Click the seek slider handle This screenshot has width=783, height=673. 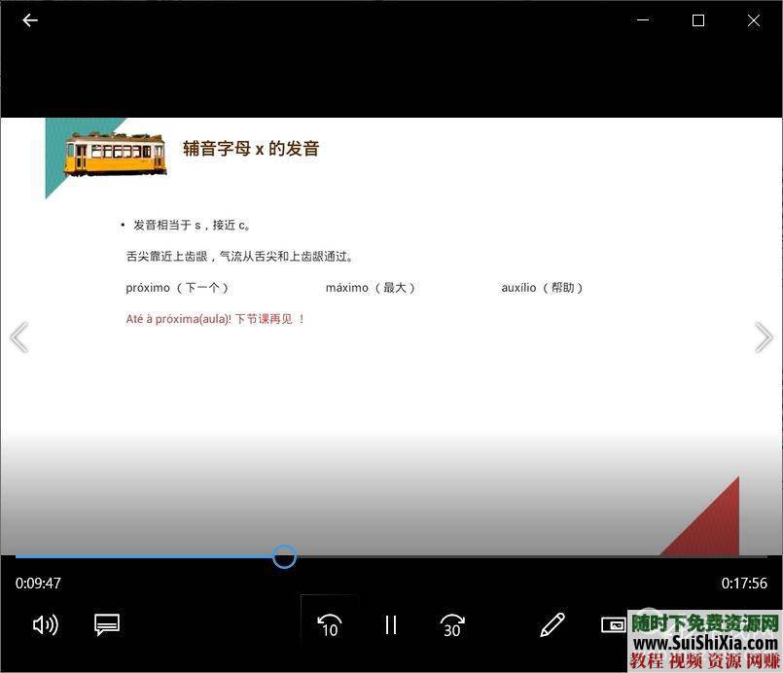[x=284, y=556]
